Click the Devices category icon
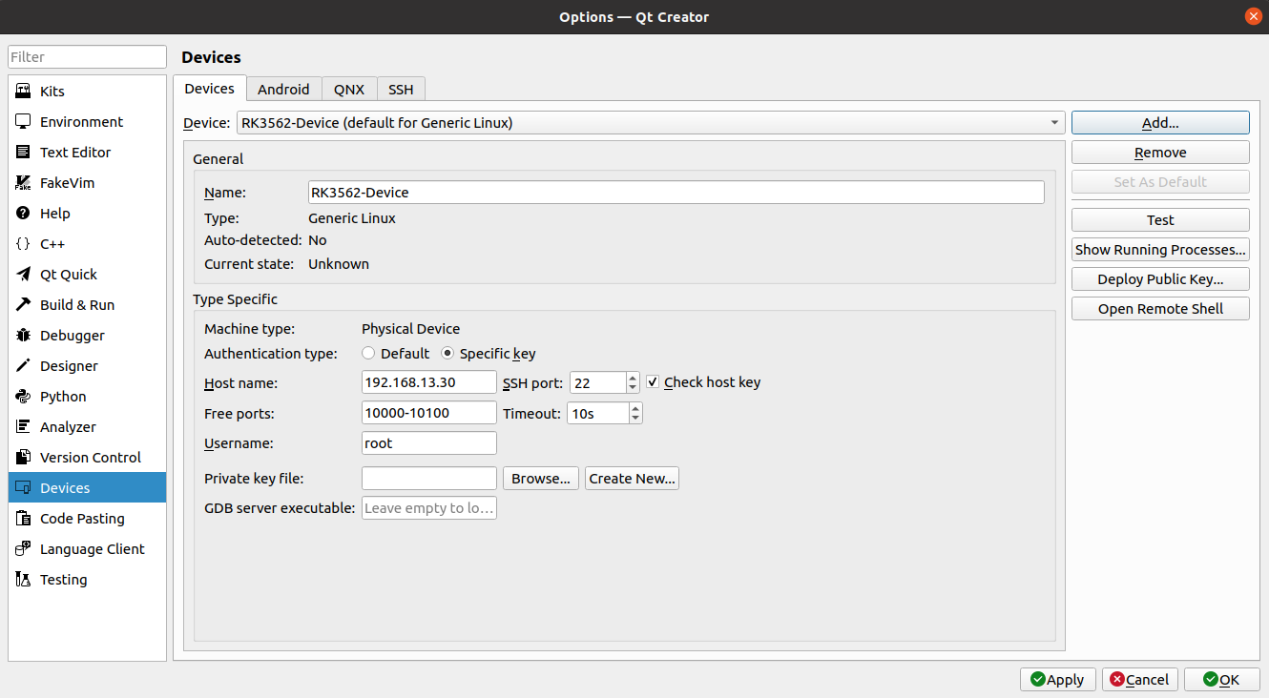 (23, 488)
